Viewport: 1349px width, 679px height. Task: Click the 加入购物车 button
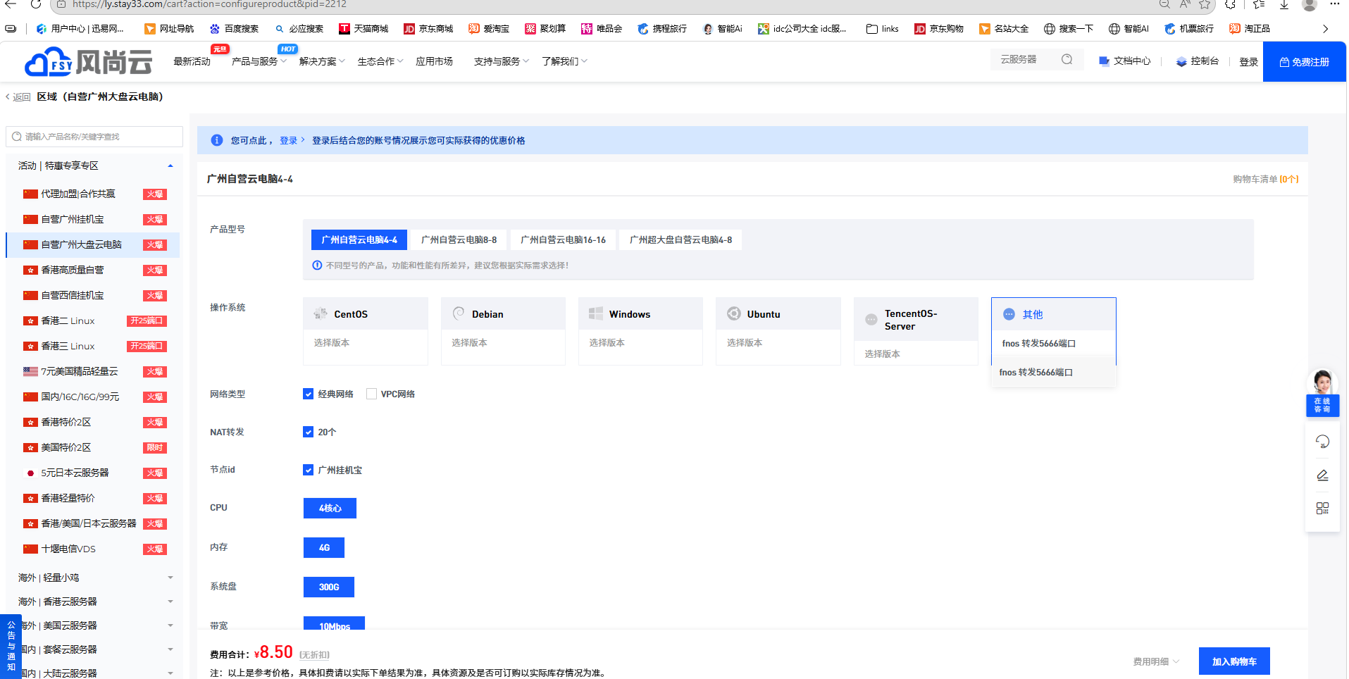(1233, 661)
